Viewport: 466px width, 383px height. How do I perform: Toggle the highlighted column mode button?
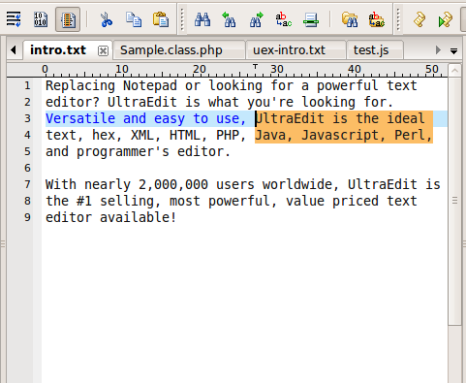click(68, 19)
